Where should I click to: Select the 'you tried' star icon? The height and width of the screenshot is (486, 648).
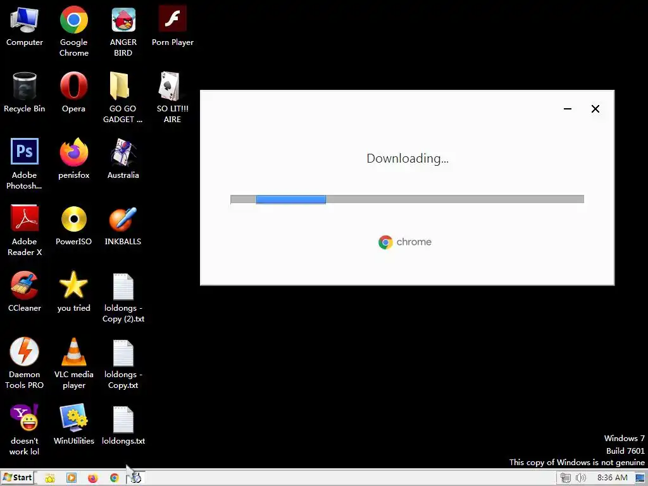[73, 292]
